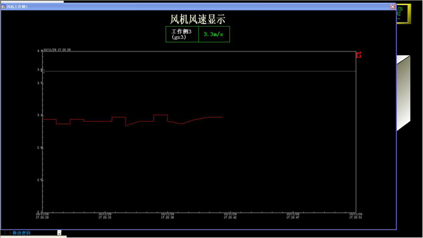Close the 风机工作侧3 popup window
Screen dimensions: 423x238
tap(392, 7)
